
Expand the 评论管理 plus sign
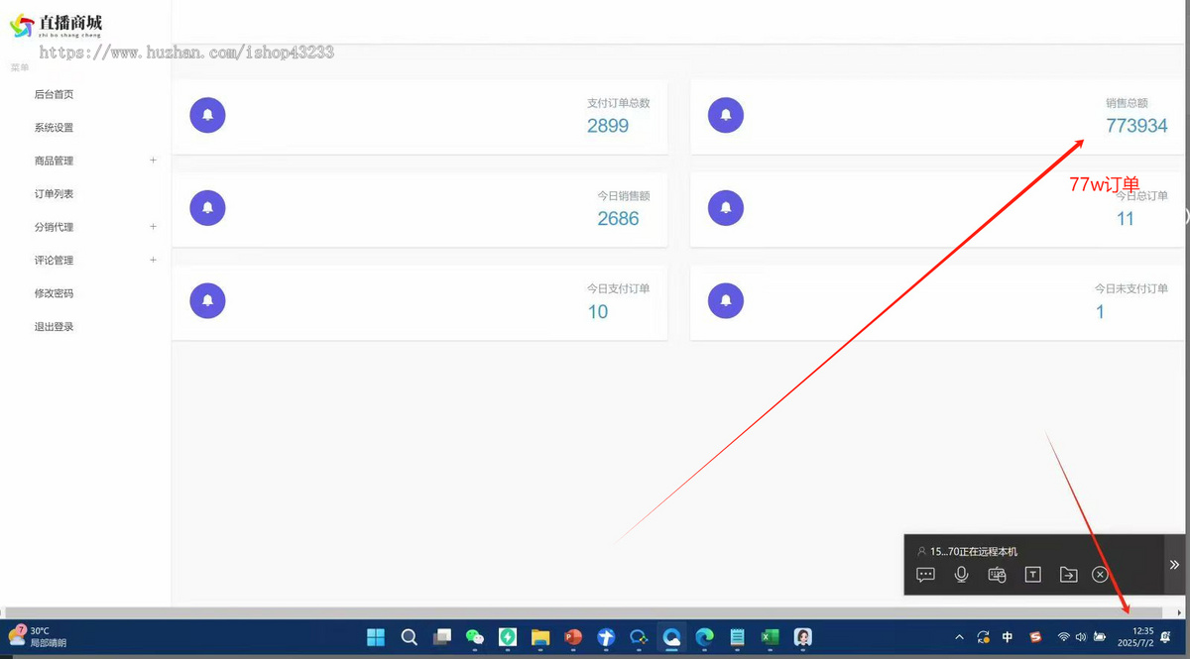(153, 260)
